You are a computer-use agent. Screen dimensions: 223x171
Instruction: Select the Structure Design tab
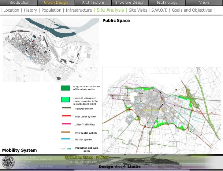tap(130, 2)
